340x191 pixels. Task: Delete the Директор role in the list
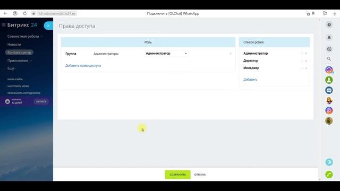[x=306, y=61]
